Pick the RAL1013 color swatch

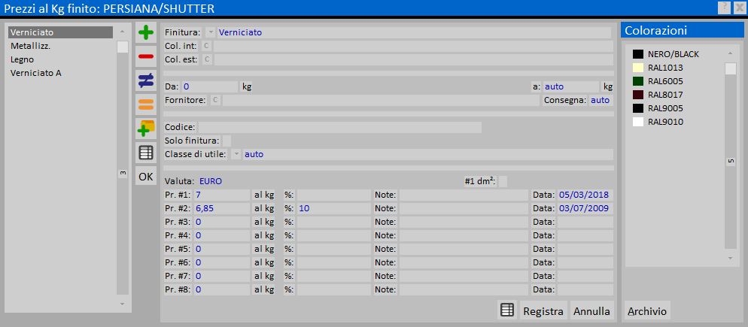638,68
